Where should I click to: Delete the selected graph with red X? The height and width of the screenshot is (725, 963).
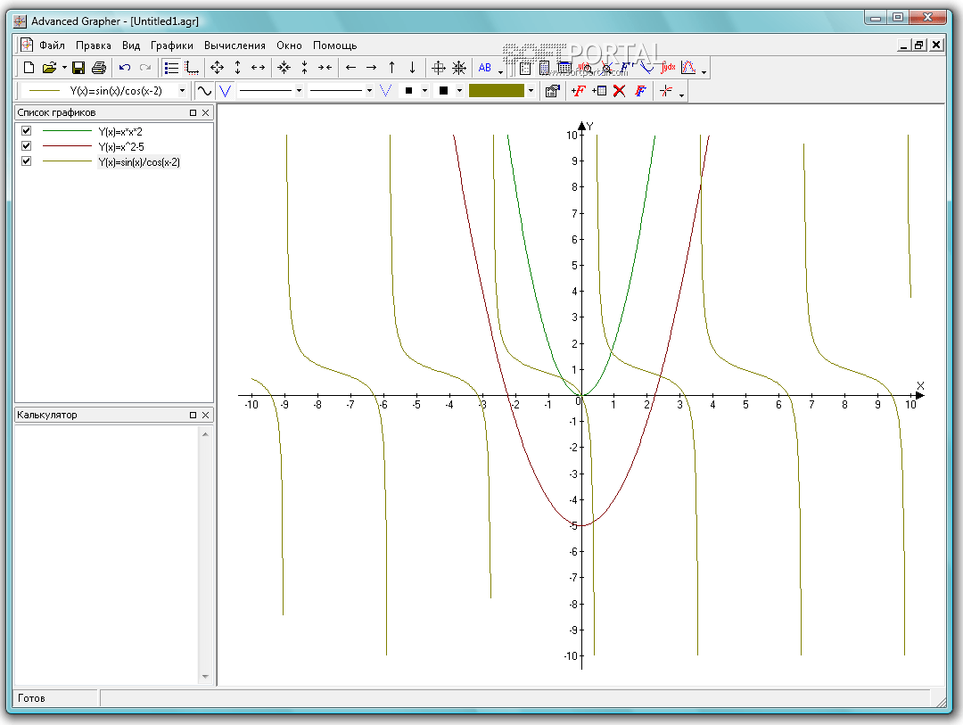click(619, 91)
